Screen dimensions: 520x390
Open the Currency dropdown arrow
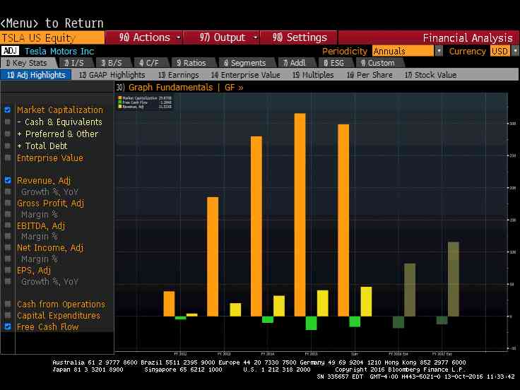point(515,51)
